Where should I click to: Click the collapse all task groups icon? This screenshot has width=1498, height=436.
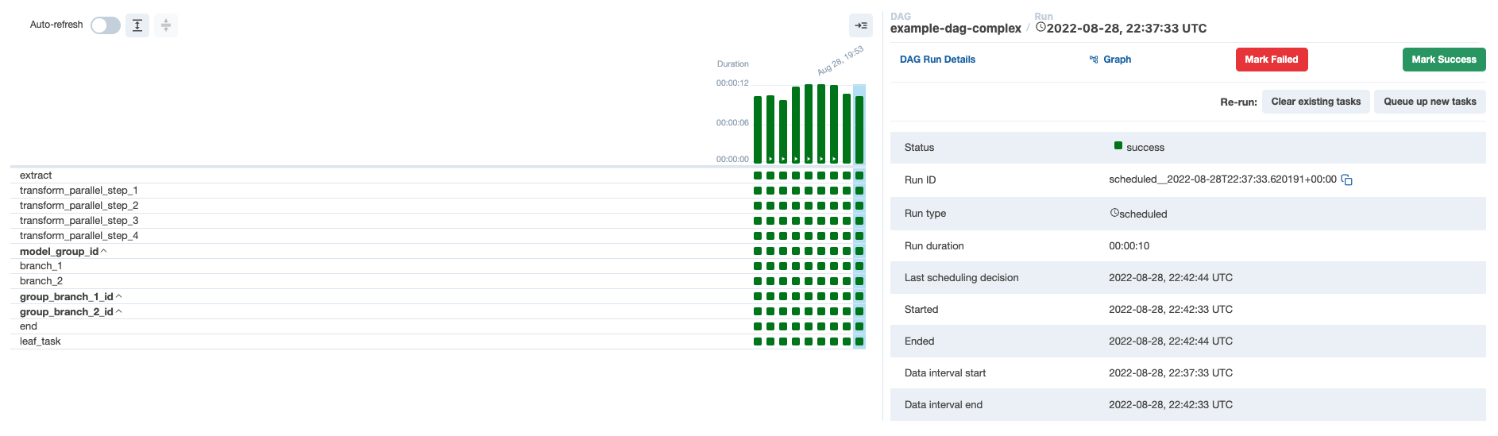166,25
